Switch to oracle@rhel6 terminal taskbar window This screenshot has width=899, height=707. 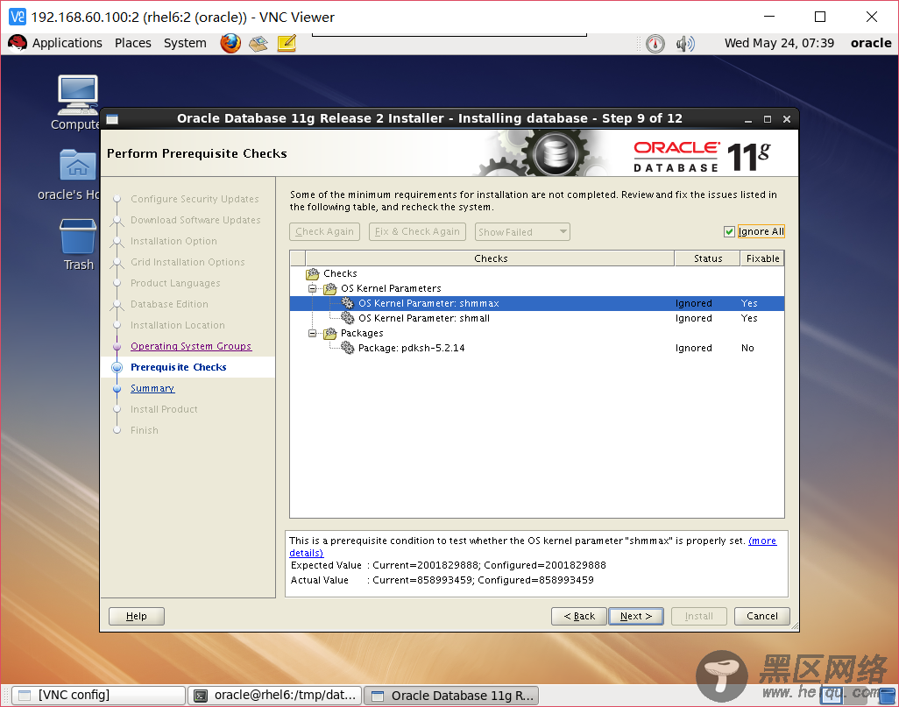point(274,695)
